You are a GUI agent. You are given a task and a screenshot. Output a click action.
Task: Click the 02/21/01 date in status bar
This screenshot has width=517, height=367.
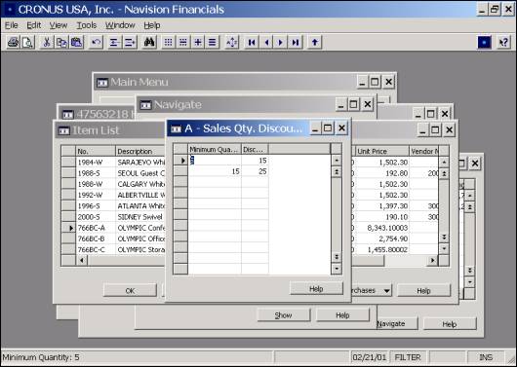pos(369,357)
